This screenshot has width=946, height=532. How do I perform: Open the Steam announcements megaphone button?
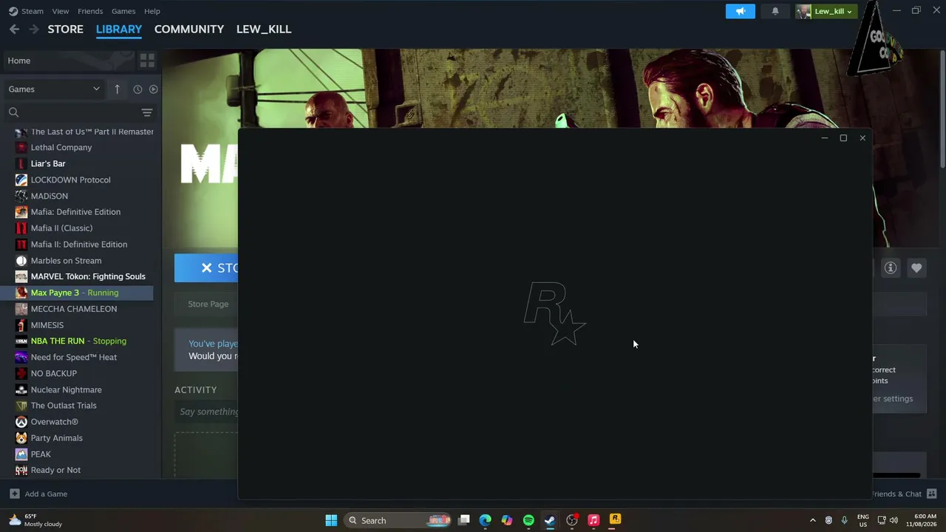click(740, 11)
